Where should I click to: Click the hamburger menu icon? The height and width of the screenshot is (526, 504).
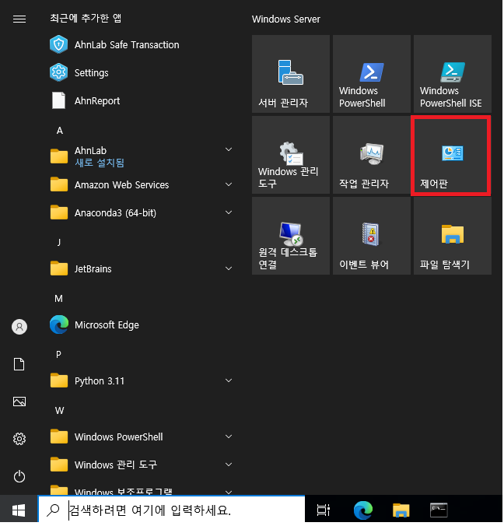click(x=19, y=19)
